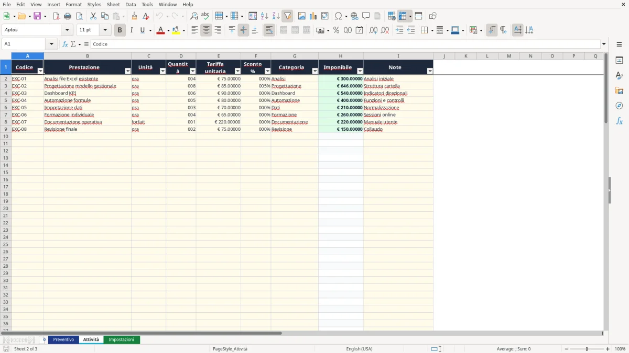The width and height of the screenshot is (629, 353).
Task: Open filter dropdown on Note header
Action: [x=430, y=71]
